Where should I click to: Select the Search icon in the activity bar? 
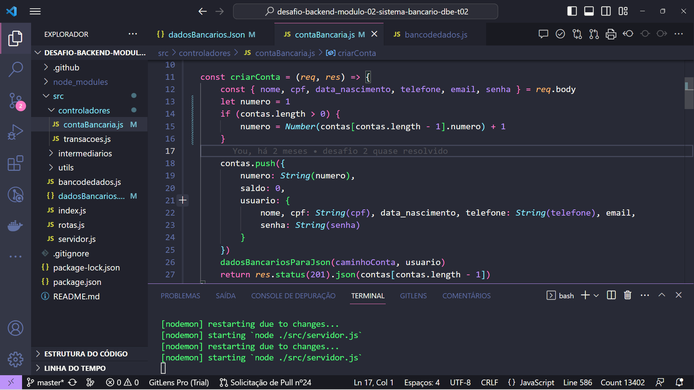pos(16,69)
